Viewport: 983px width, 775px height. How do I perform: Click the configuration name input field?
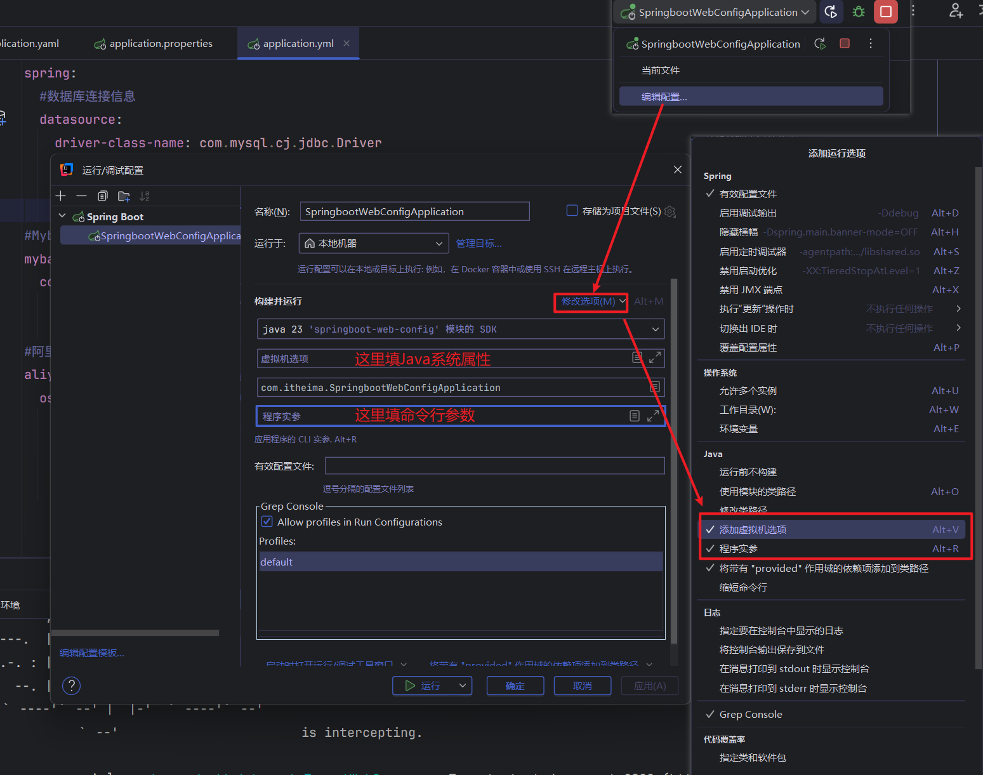click(414, 211)
